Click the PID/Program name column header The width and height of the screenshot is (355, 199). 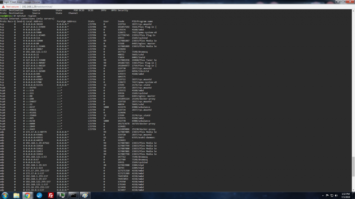point(142,22)
